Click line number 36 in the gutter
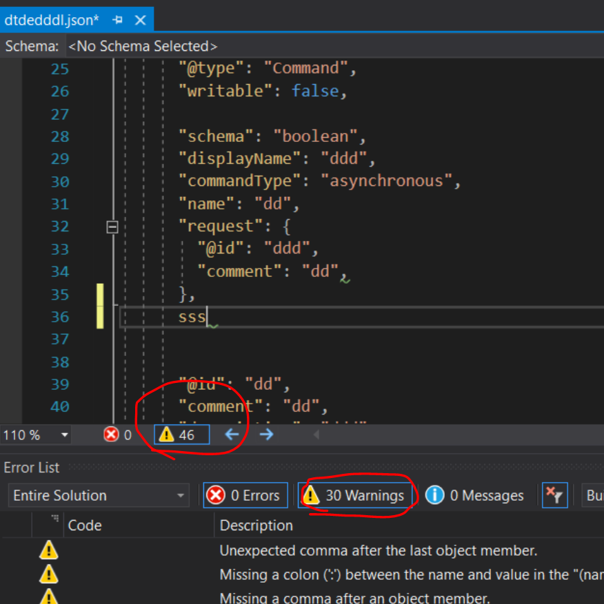 [60, 317]
